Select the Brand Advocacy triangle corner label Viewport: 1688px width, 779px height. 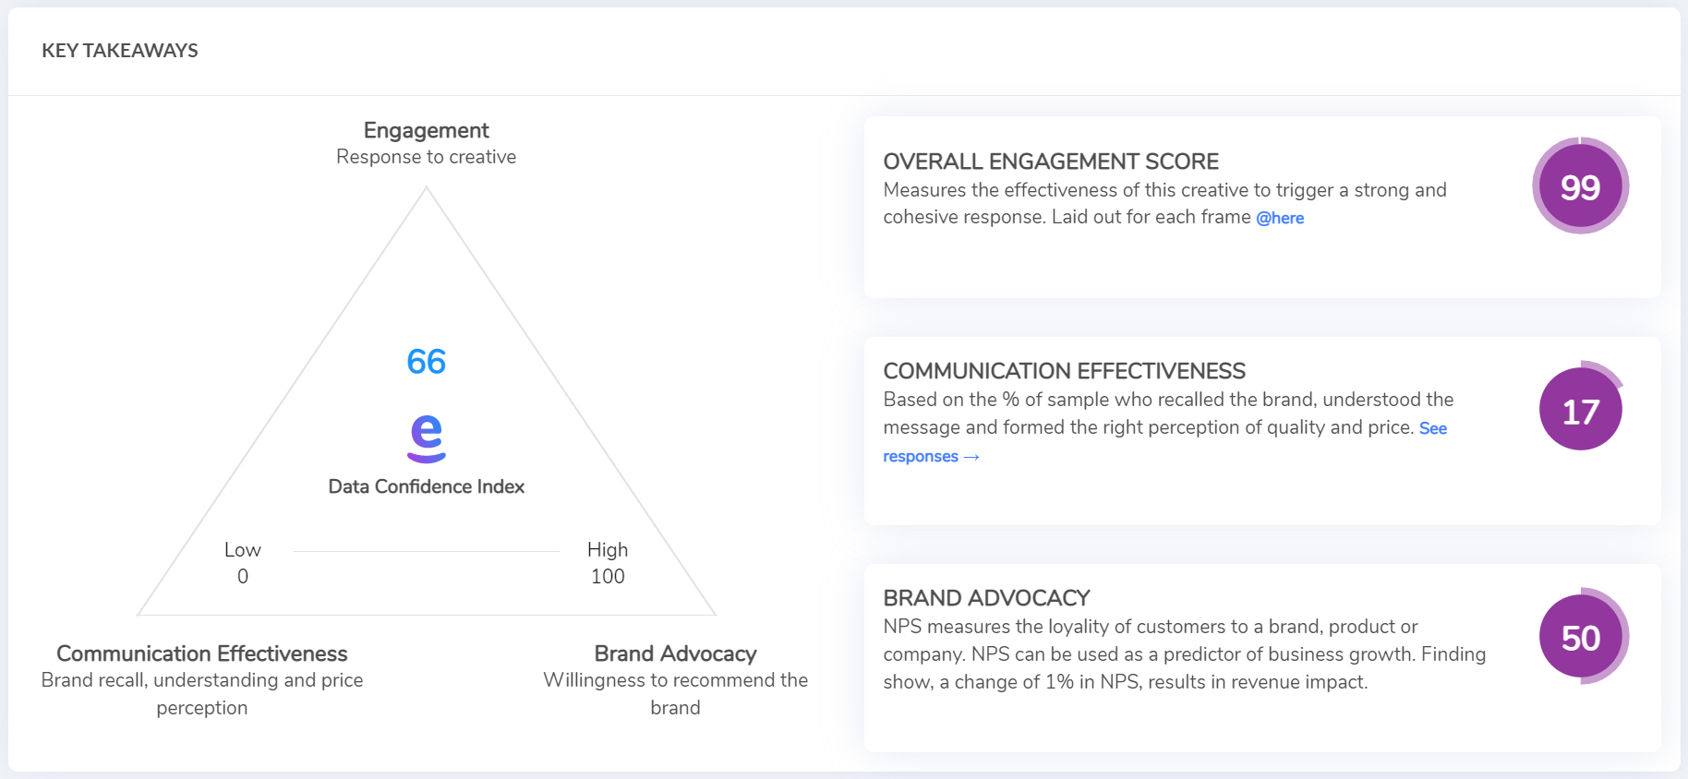pyautogui.click(x=676, y=653)
